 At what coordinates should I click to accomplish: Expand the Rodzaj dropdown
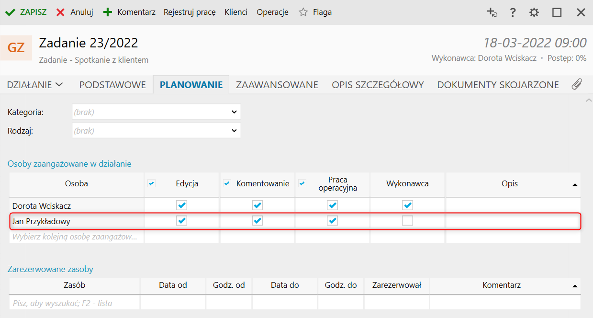coord(157,130)
